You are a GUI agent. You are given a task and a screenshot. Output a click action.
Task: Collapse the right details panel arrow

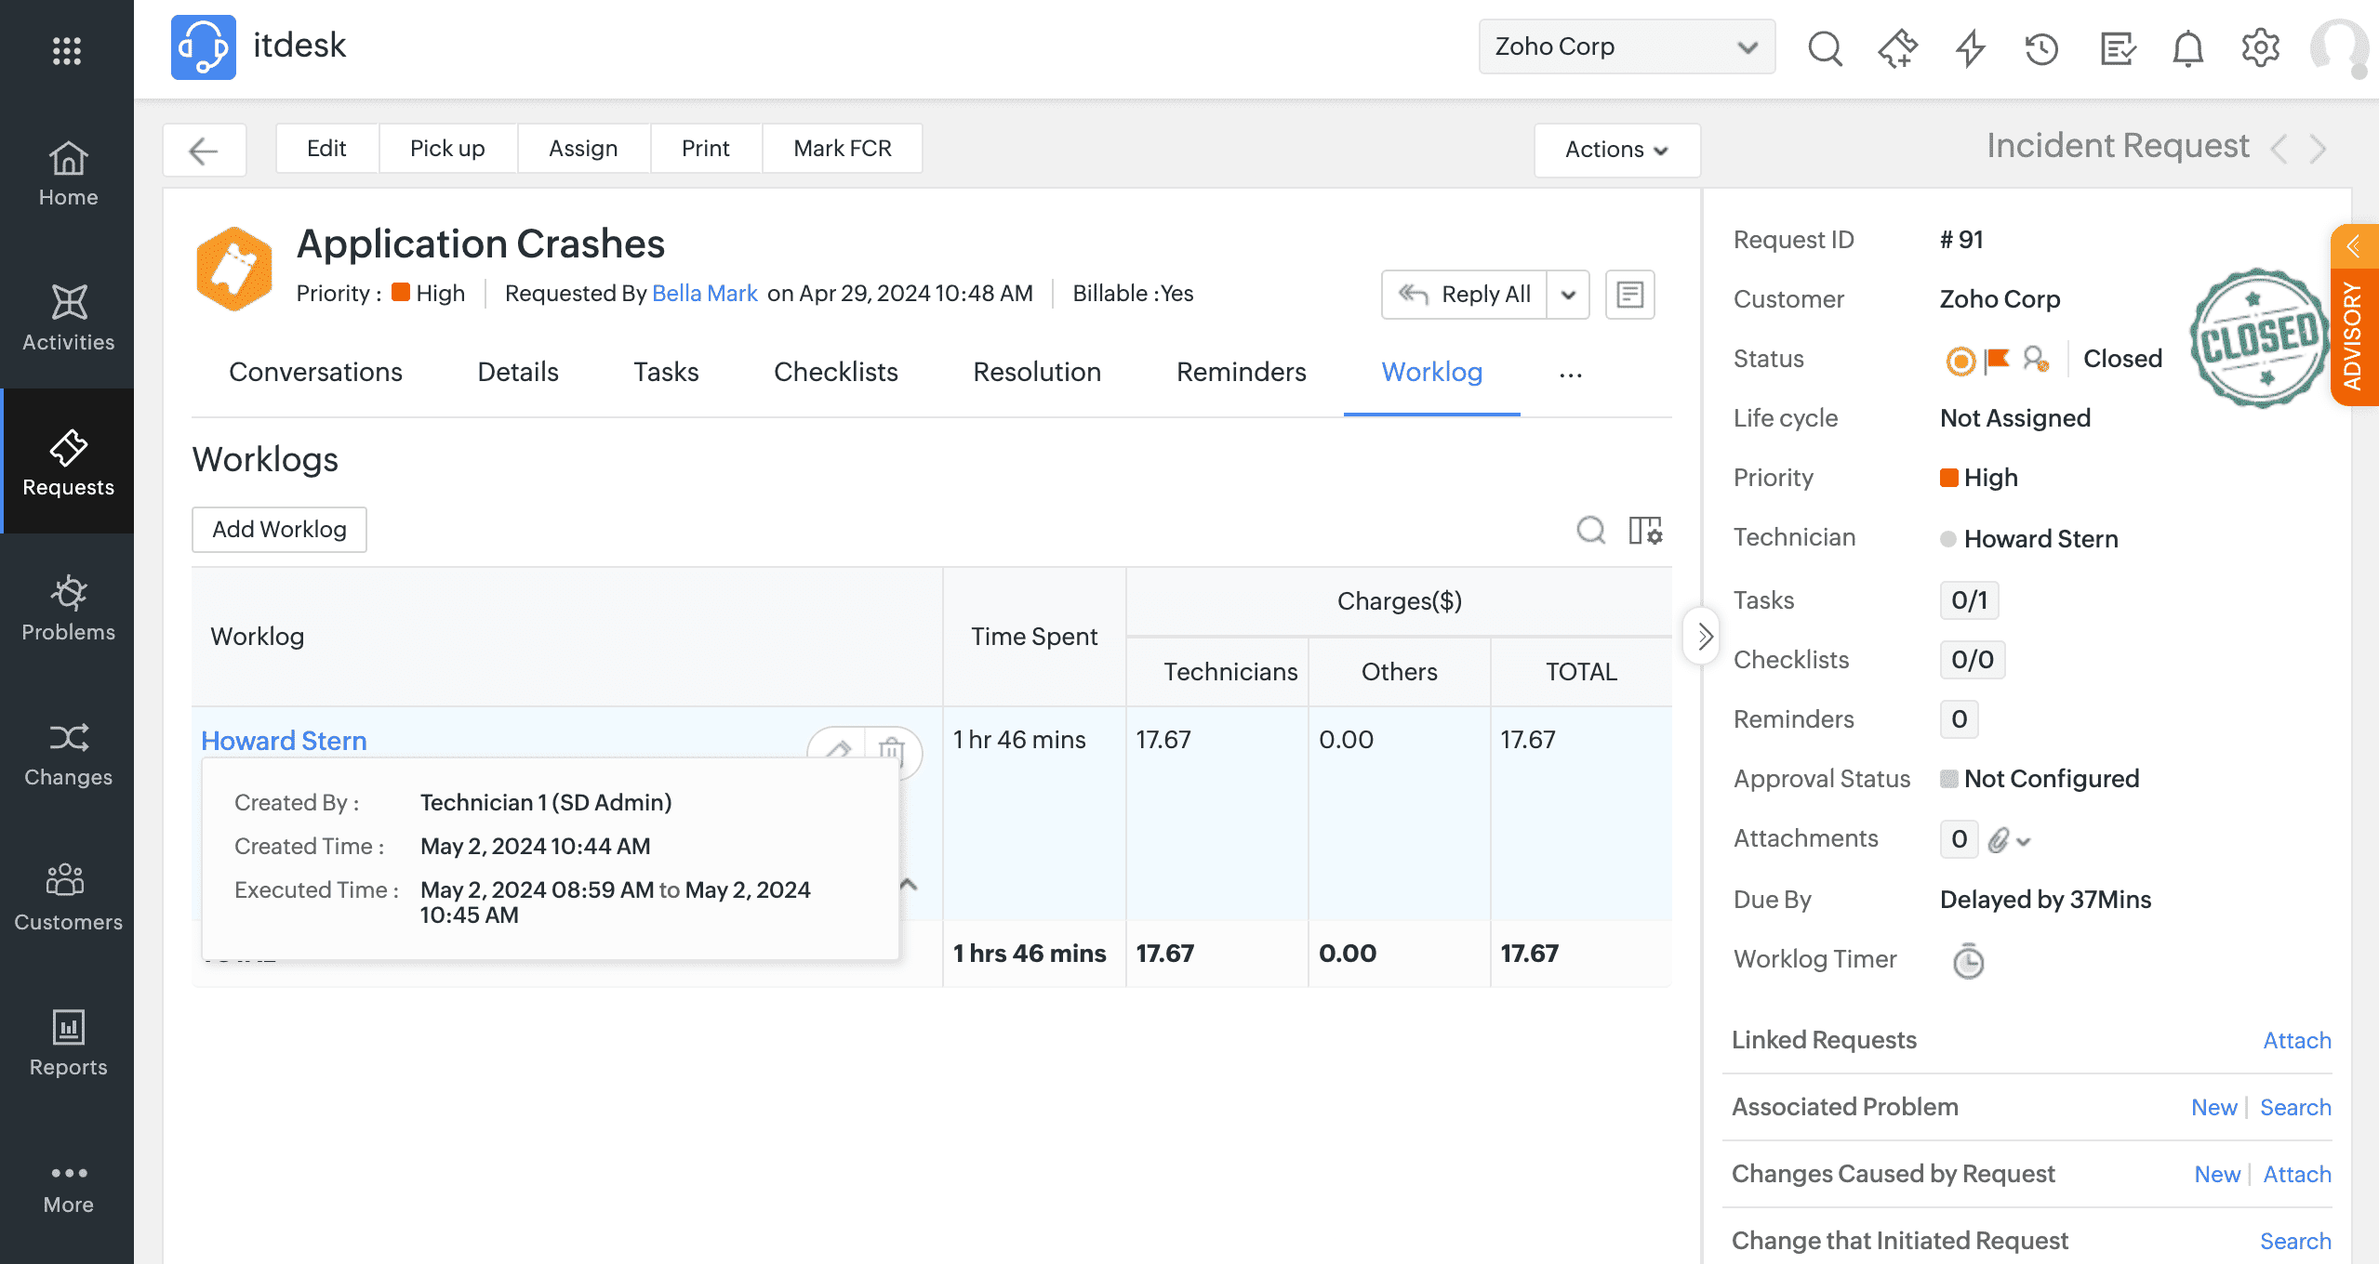(1703, 637)
